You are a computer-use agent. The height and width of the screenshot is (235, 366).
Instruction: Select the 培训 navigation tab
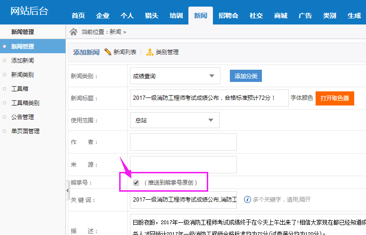(176, 16)
